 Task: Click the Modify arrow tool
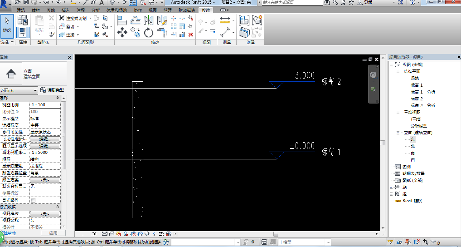click(x=7, y=24)
